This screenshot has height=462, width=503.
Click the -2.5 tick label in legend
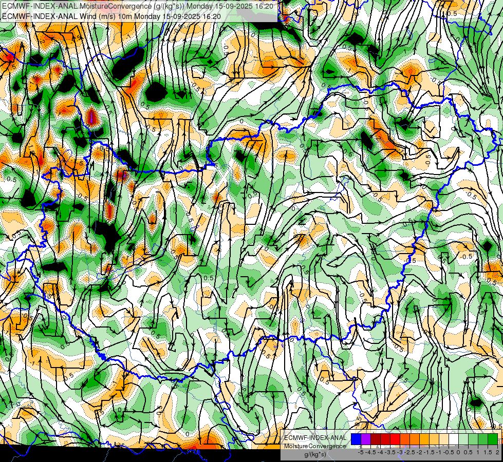[409, 452]
